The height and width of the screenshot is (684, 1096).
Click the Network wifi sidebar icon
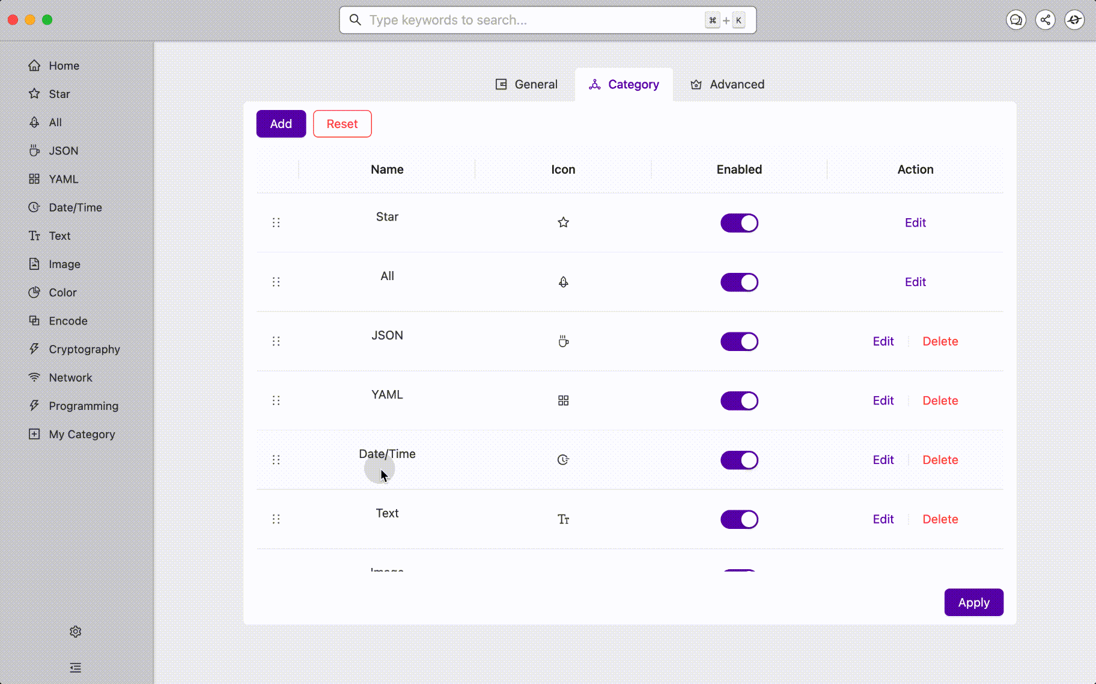point(34,377)
